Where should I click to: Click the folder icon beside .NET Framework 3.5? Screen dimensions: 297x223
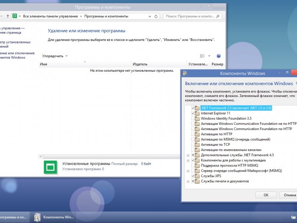[198, 108]
